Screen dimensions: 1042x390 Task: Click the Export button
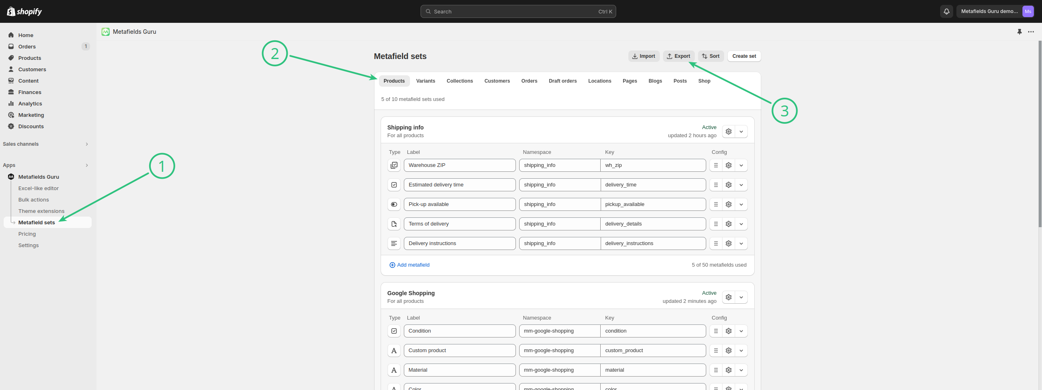coord(679,56)
